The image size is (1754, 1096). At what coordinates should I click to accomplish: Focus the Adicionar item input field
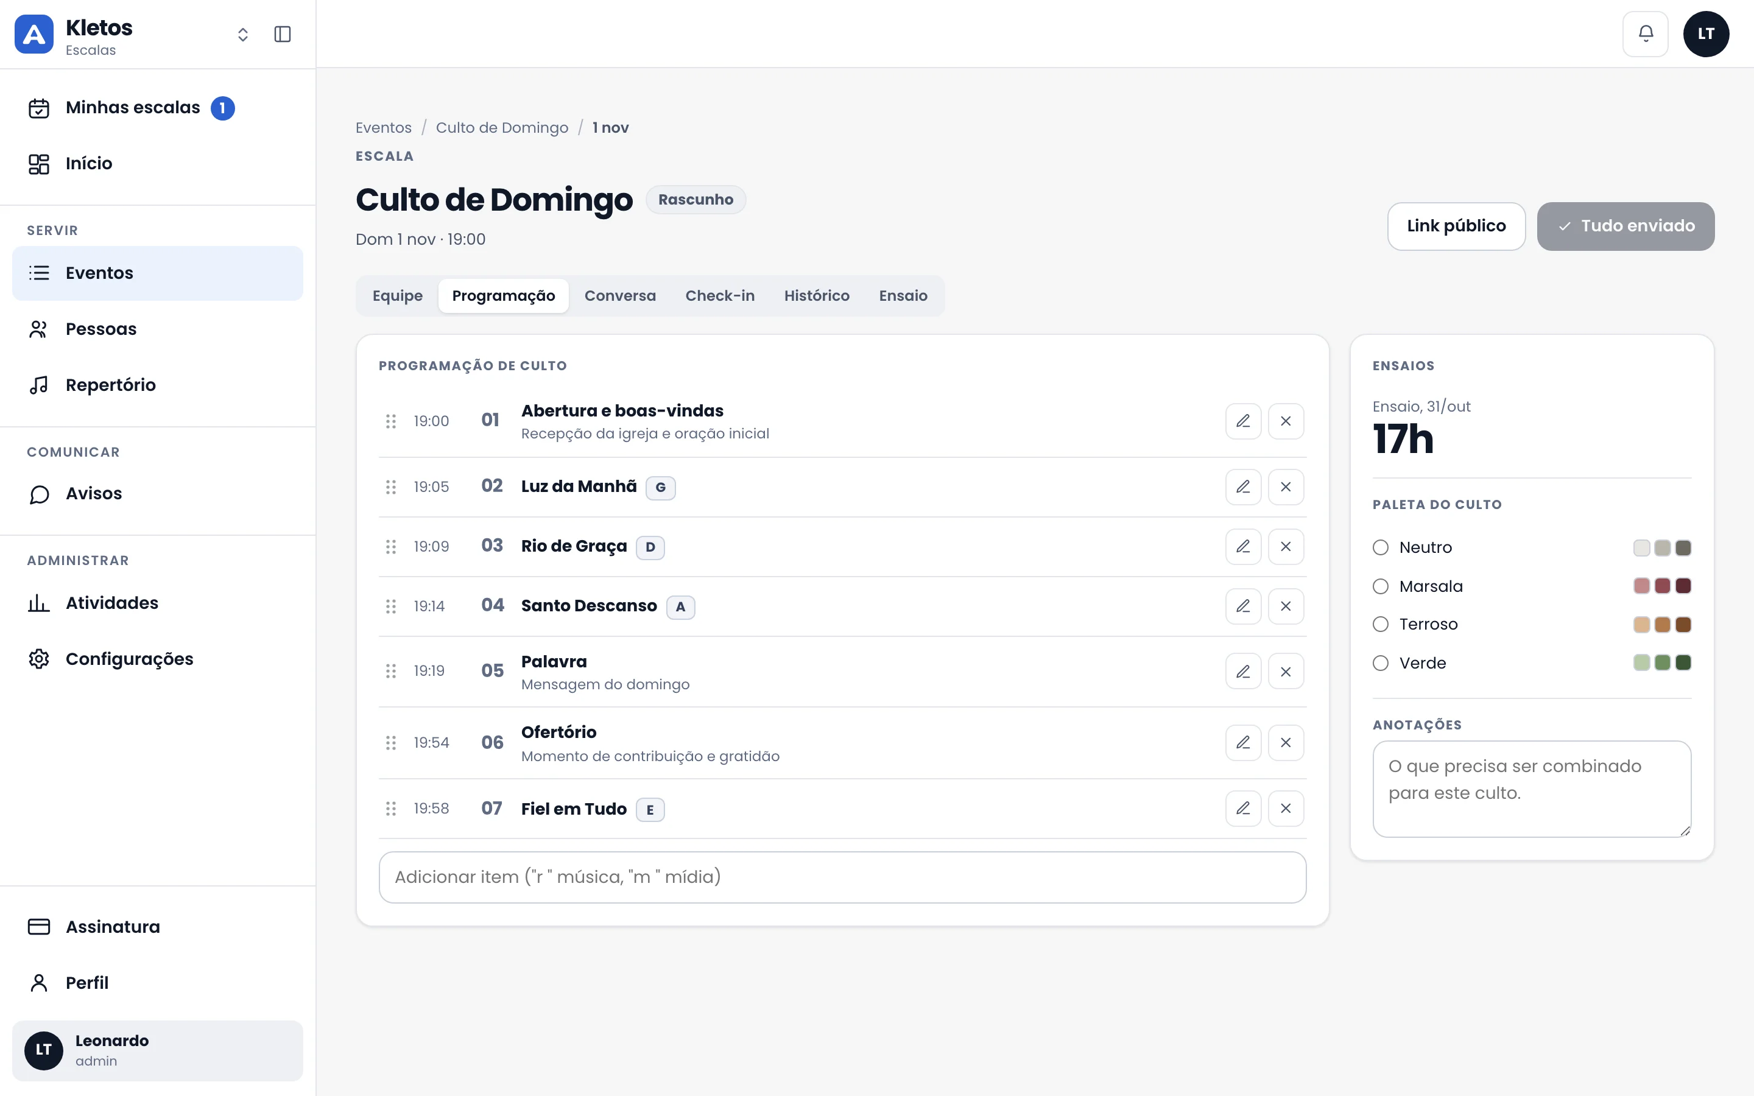(842, 877)
